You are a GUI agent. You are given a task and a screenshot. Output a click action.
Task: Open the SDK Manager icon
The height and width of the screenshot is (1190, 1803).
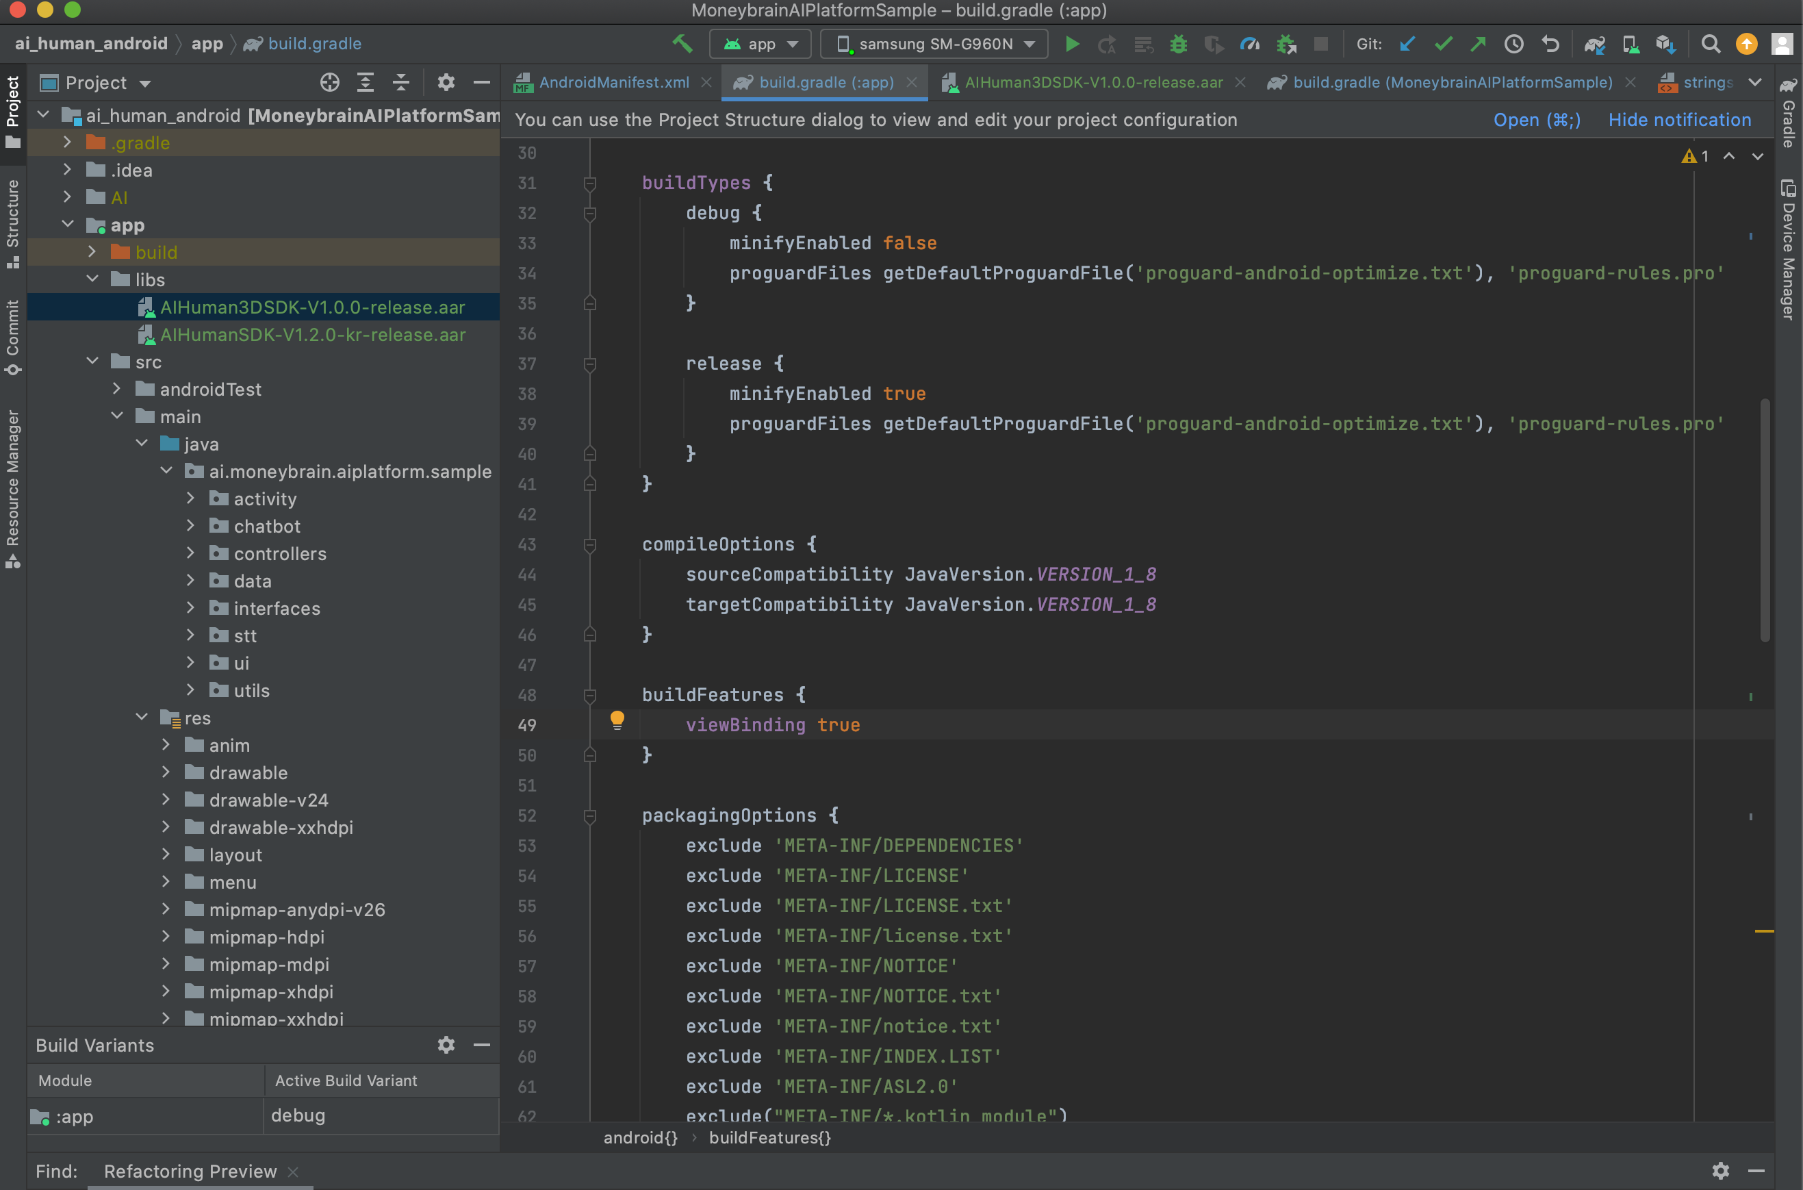[1665, 44]
